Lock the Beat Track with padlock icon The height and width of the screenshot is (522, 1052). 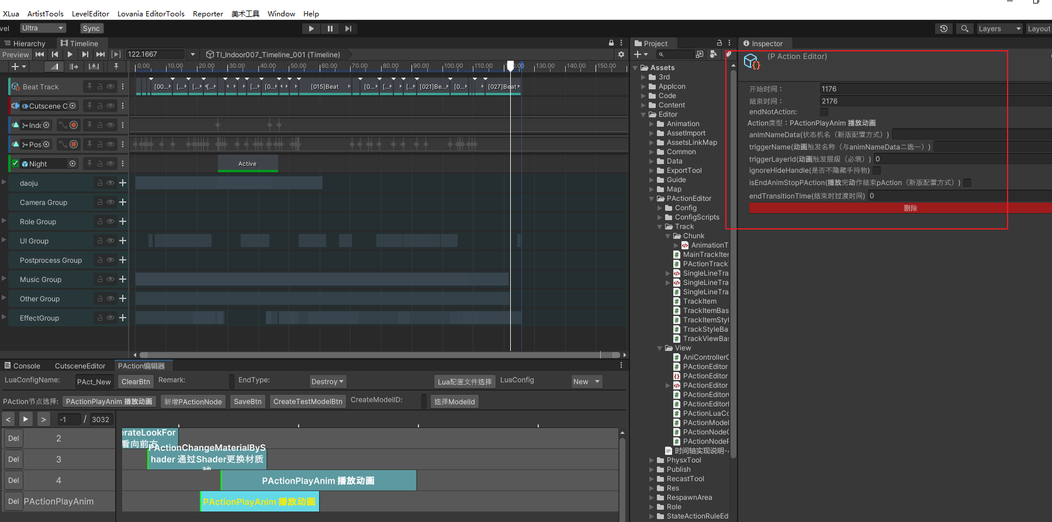pos(100,86)
